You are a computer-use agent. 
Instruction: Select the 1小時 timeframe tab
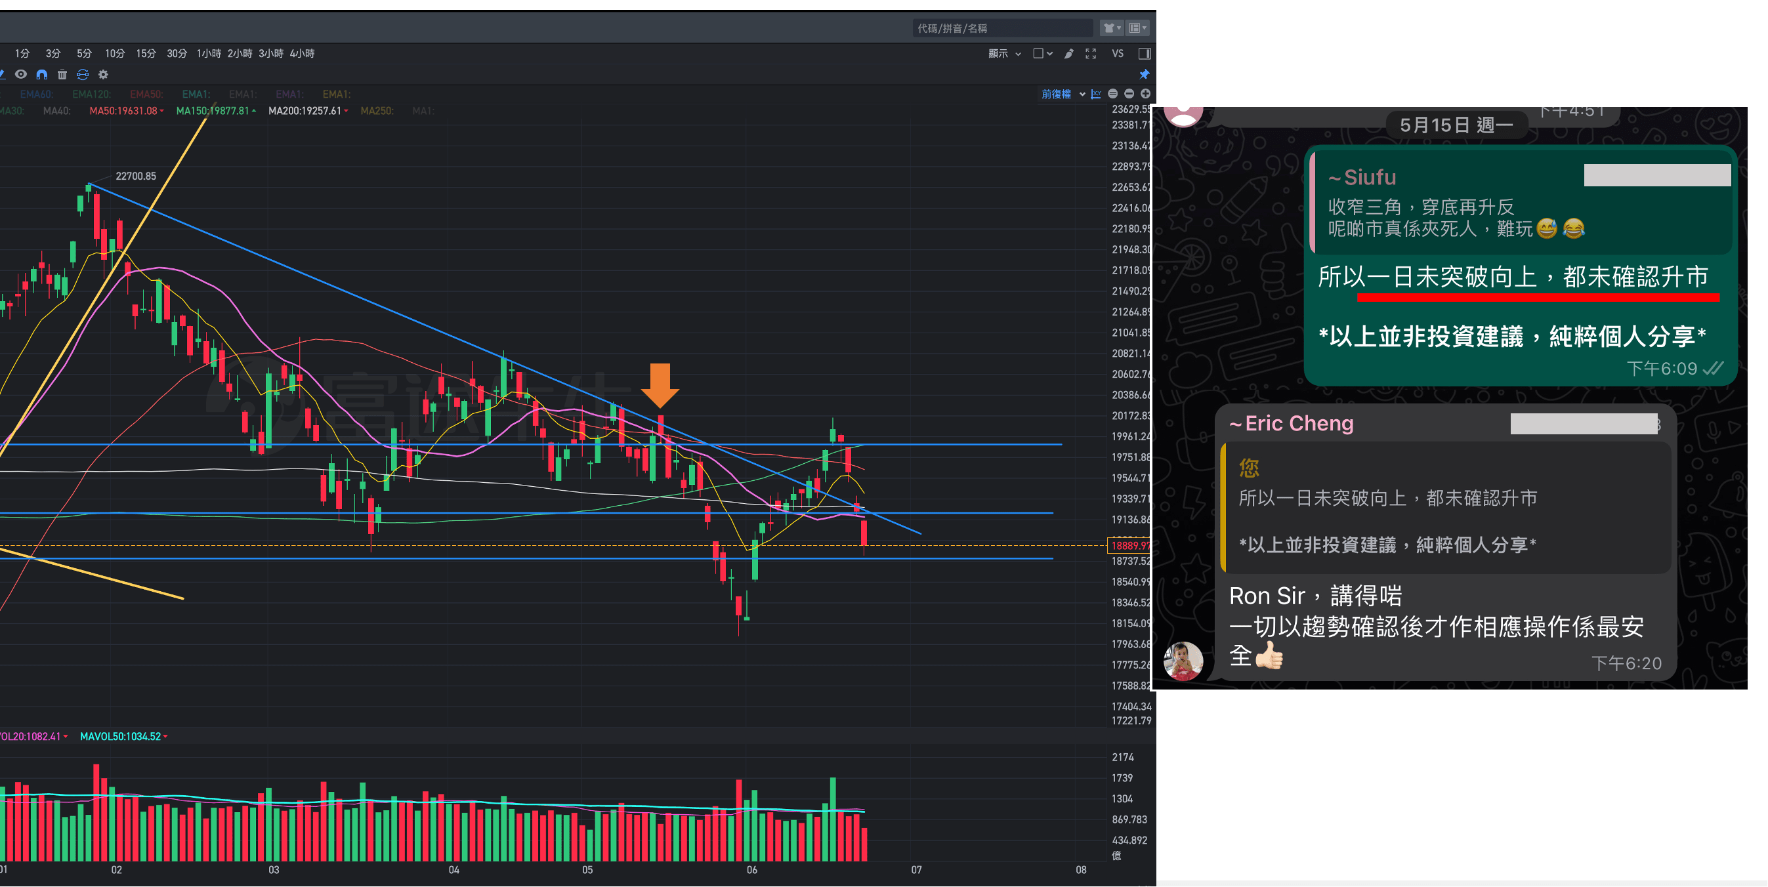pyautogui.click(x=209, y=54)
